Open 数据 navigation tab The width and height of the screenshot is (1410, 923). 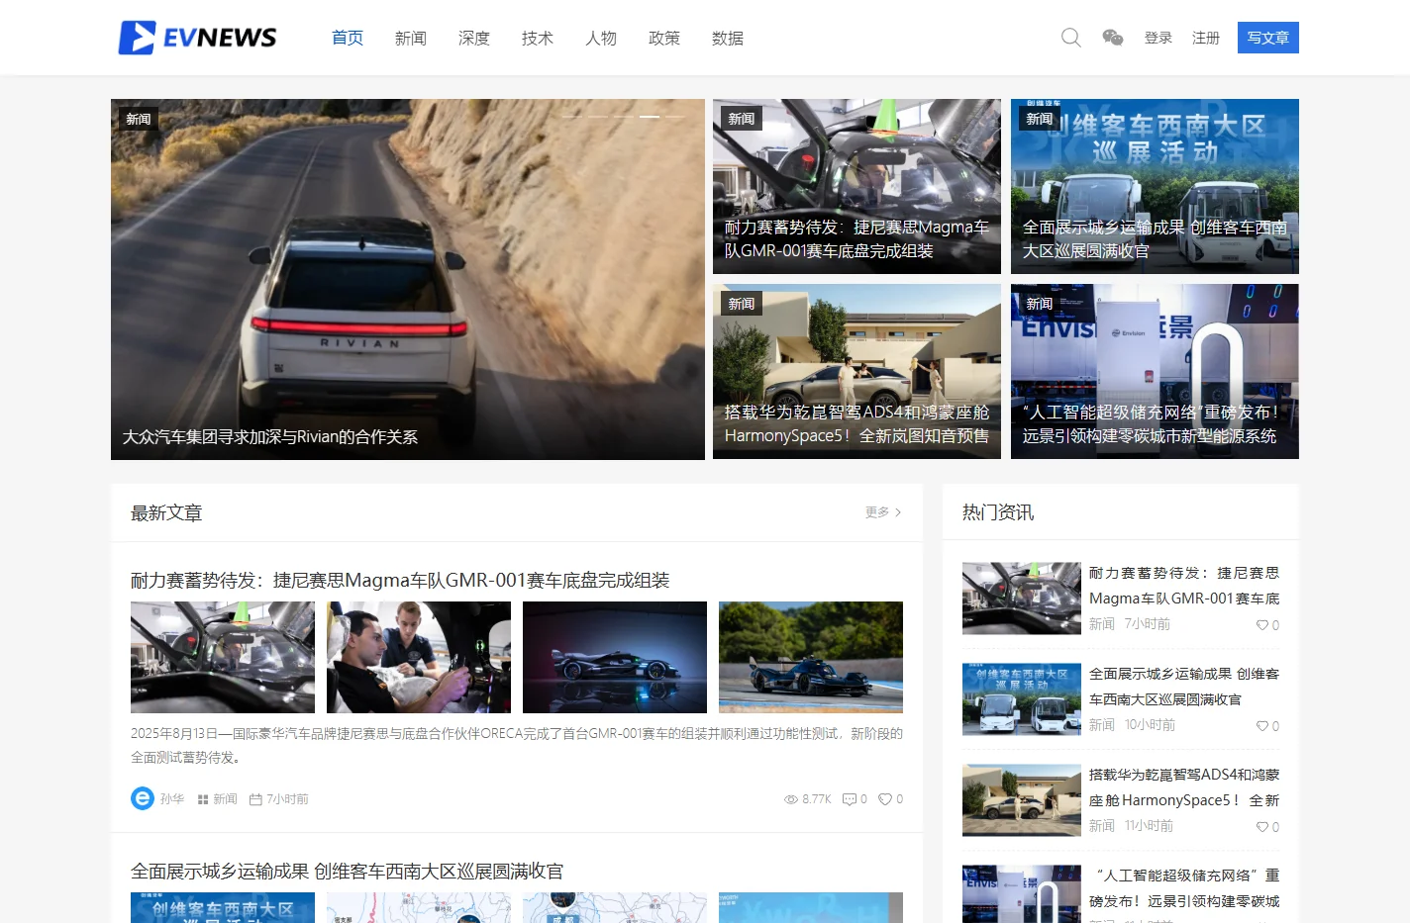click(x=728, y=38)
